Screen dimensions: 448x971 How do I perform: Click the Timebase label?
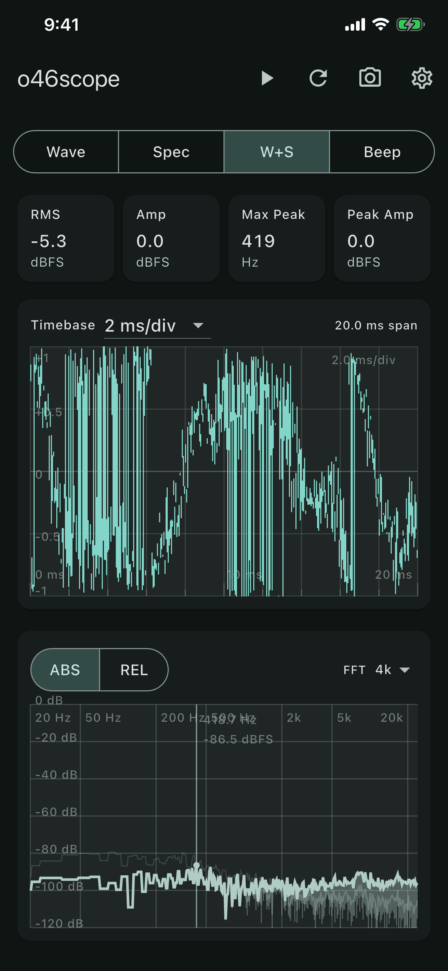click(63, 325)
